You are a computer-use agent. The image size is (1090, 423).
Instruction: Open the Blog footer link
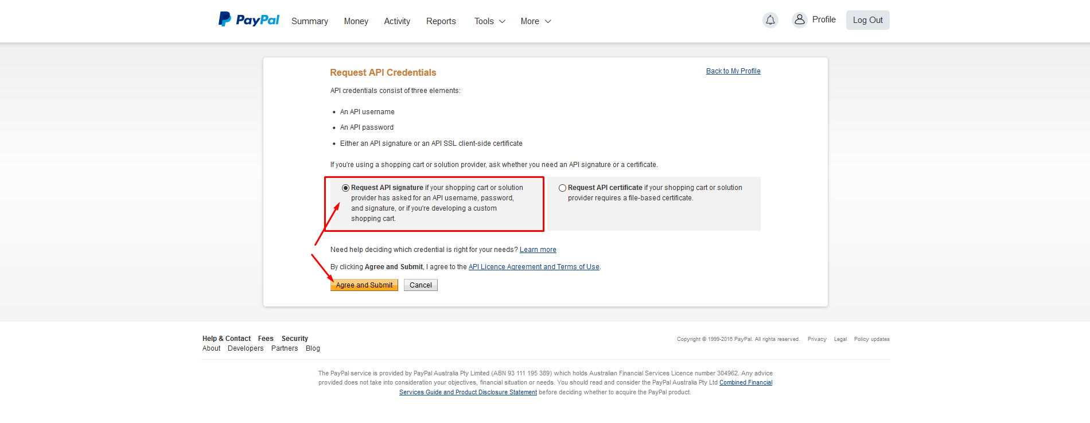313,348
